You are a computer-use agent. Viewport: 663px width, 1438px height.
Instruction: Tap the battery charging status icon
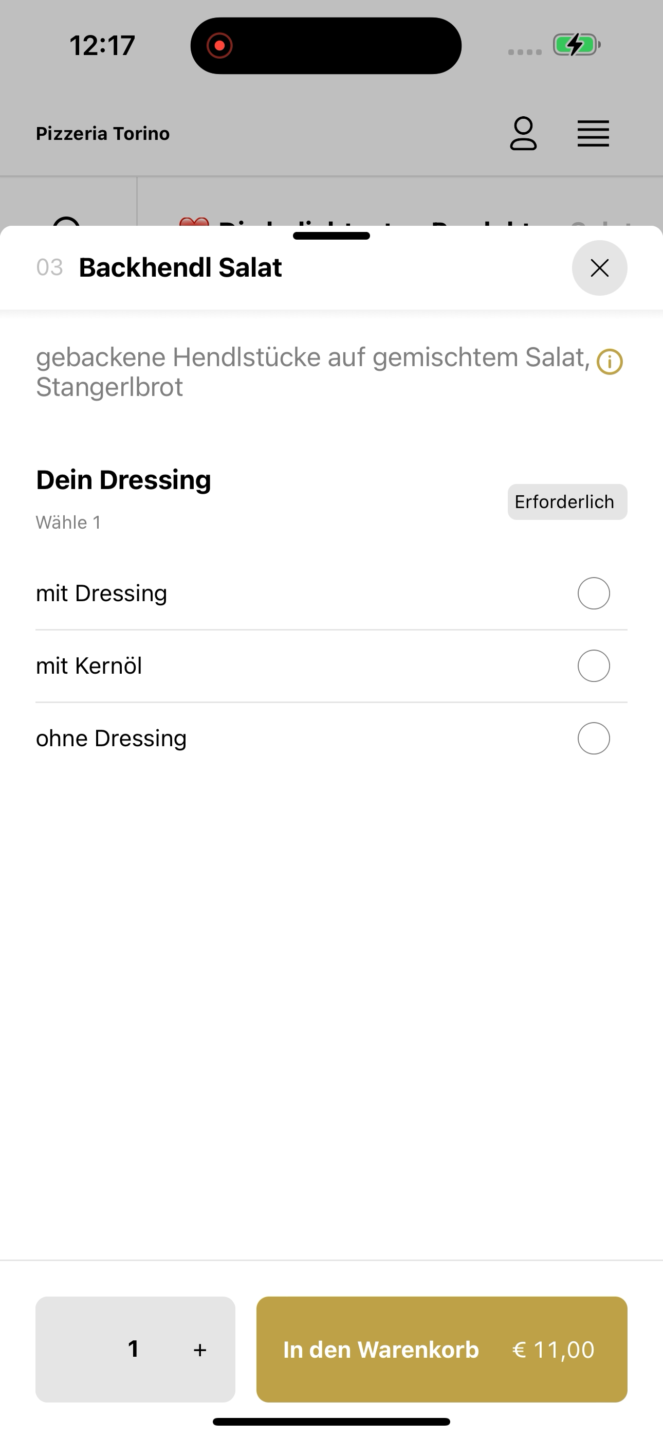point(577,45)
